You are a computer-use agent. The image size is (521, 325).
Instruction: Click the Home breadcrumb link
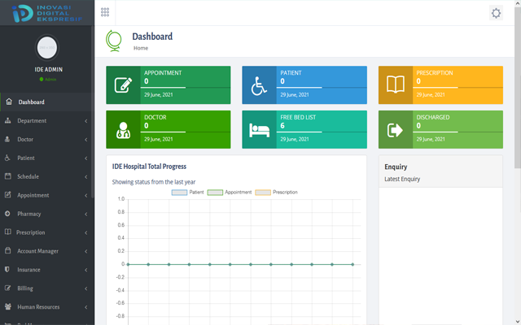[x=141, y=48]
